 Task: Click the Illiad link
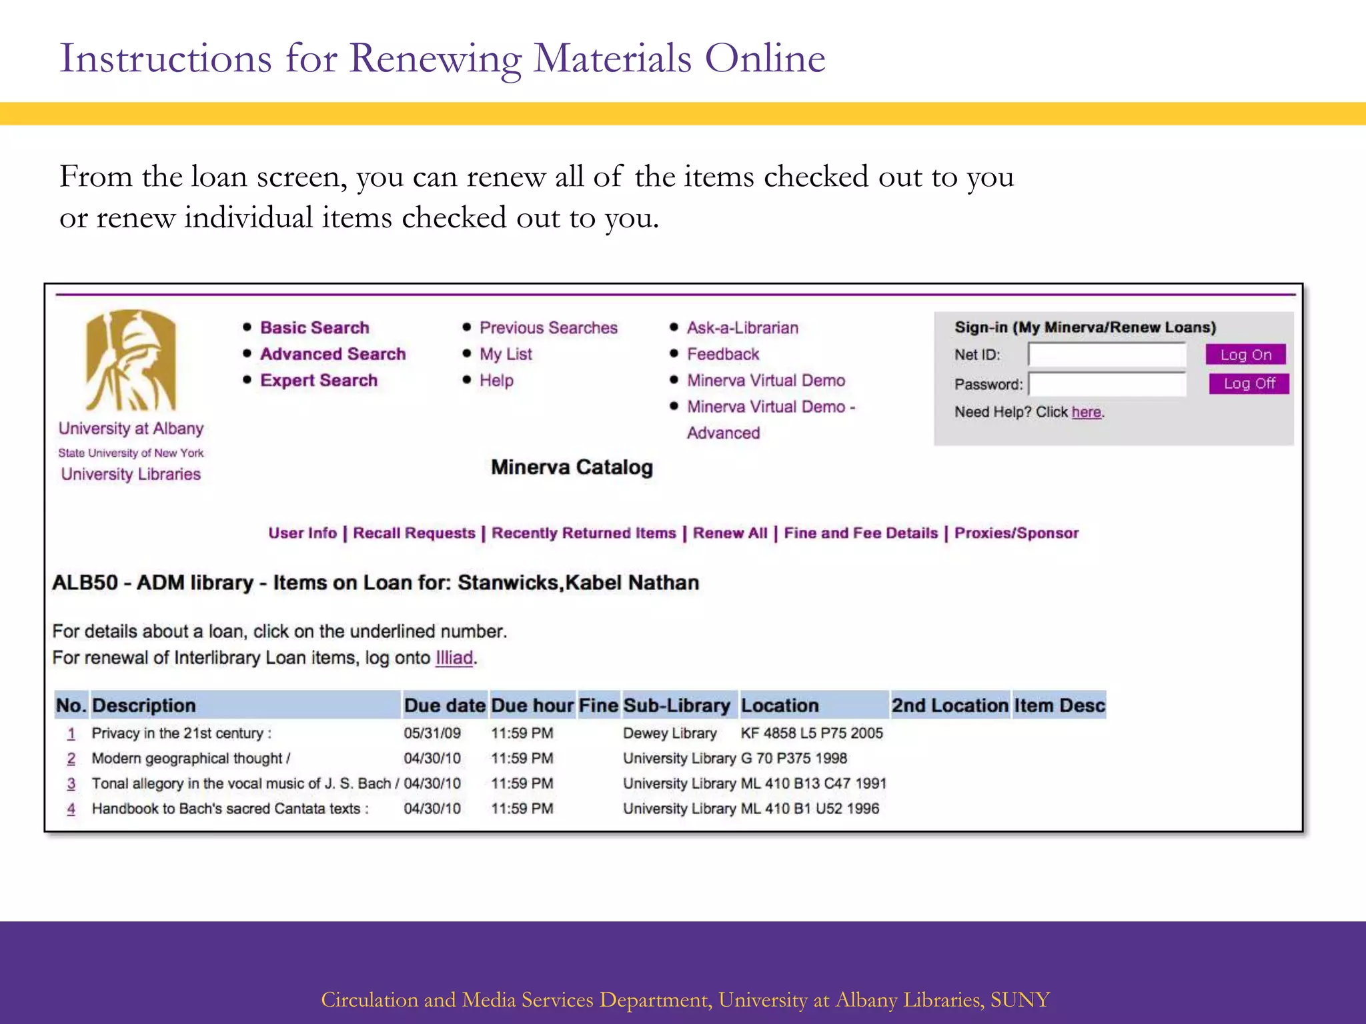454,658
